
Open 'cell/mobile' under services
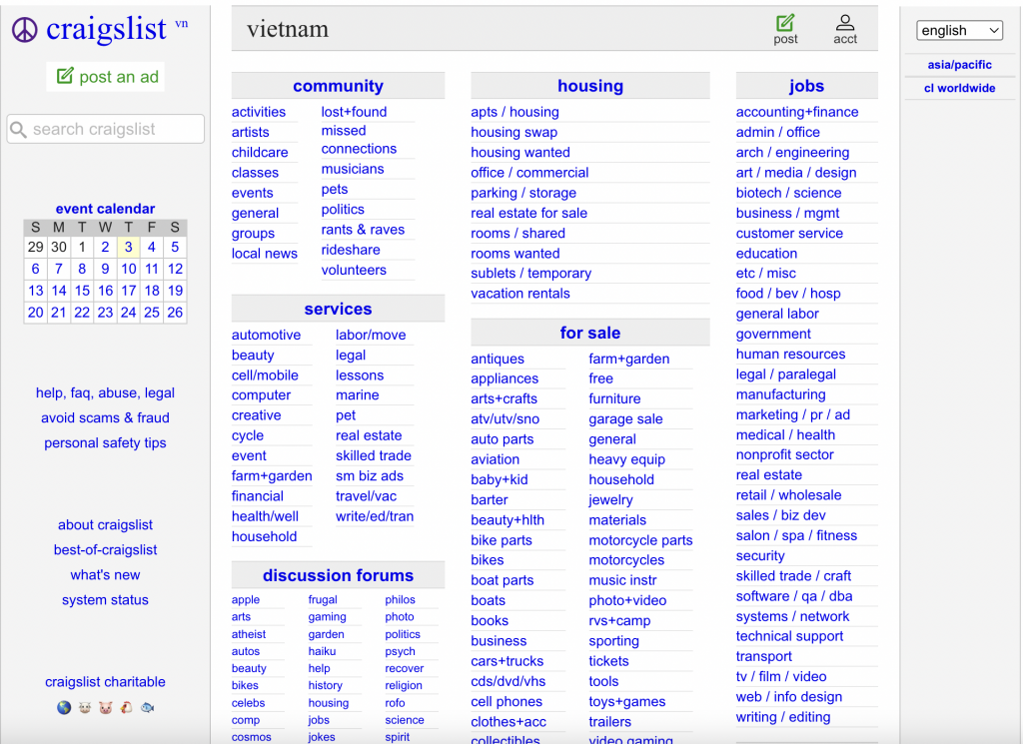click(265, 375)
